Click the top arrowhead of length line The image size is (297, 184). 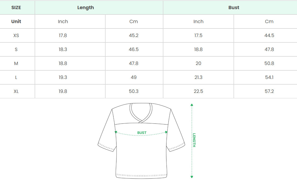192,105
